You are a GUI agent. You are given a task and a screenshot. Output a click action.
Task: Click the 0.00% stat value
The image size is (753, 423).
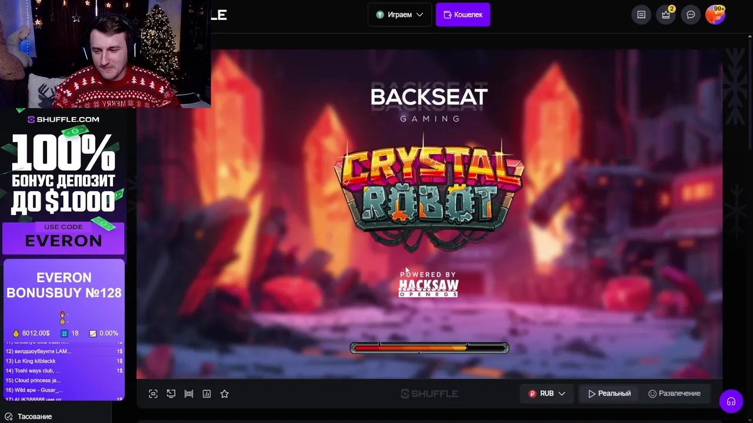point(109,333)
